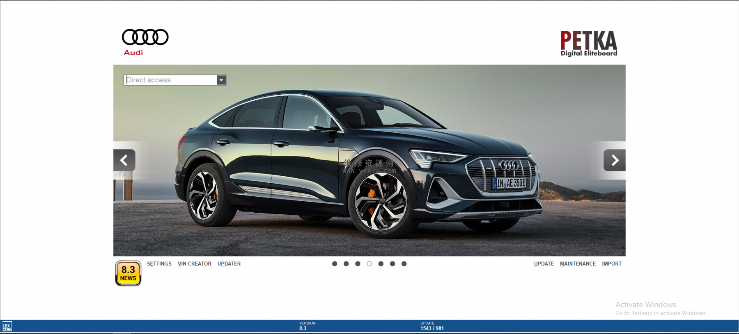Select the fifth carousel dot
Screen dimensions: 739x334
[x=381, y=264]
